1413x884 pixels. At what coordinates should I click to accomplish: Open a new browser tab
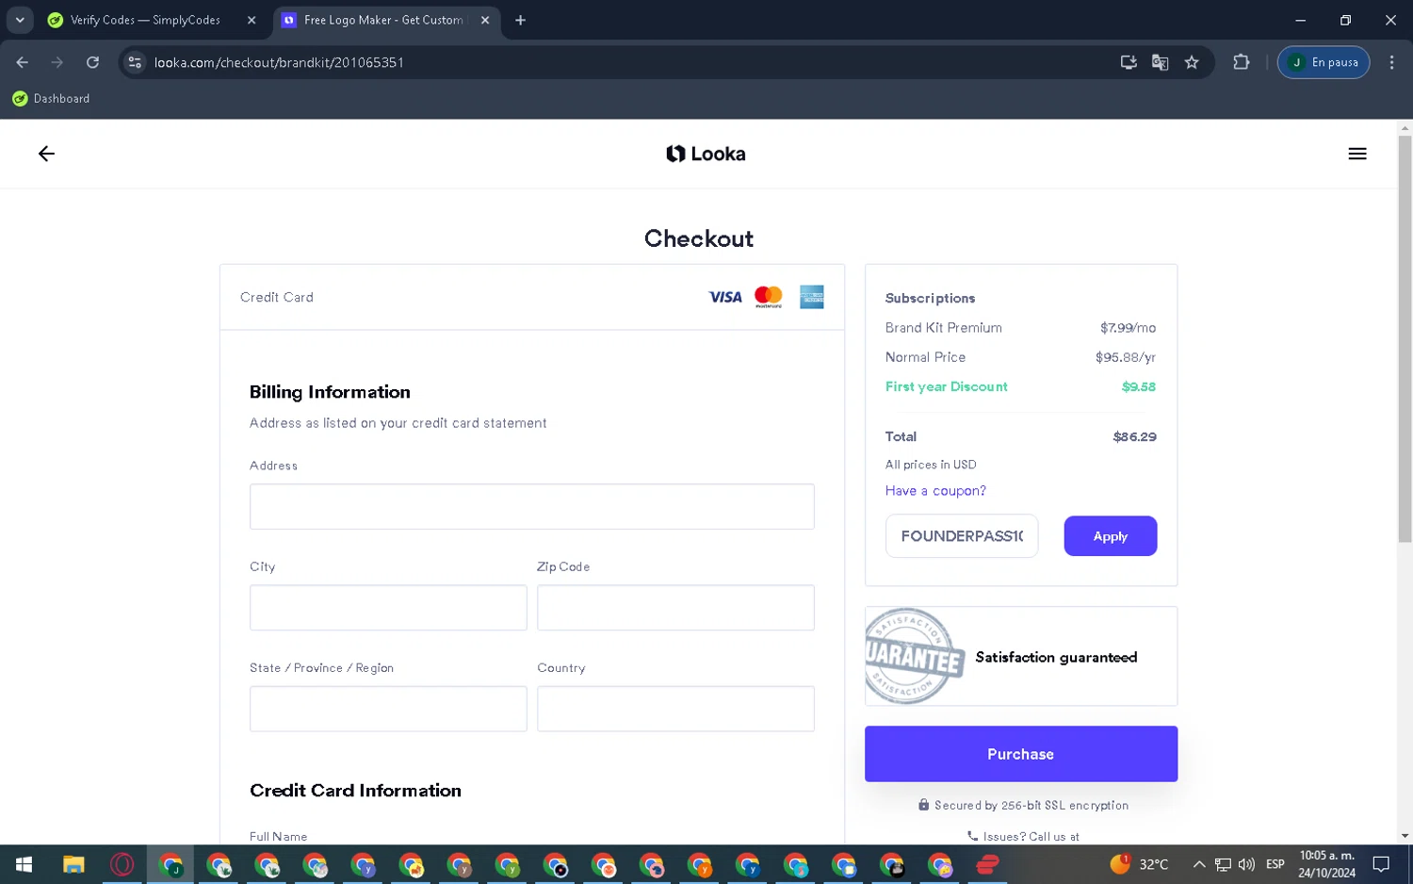(x=520, y=20)
